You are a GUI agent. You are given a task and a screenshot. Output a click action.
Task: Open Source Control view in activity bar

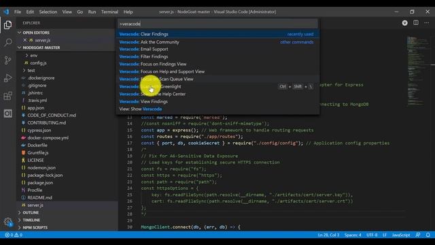[x=7, y=61]
